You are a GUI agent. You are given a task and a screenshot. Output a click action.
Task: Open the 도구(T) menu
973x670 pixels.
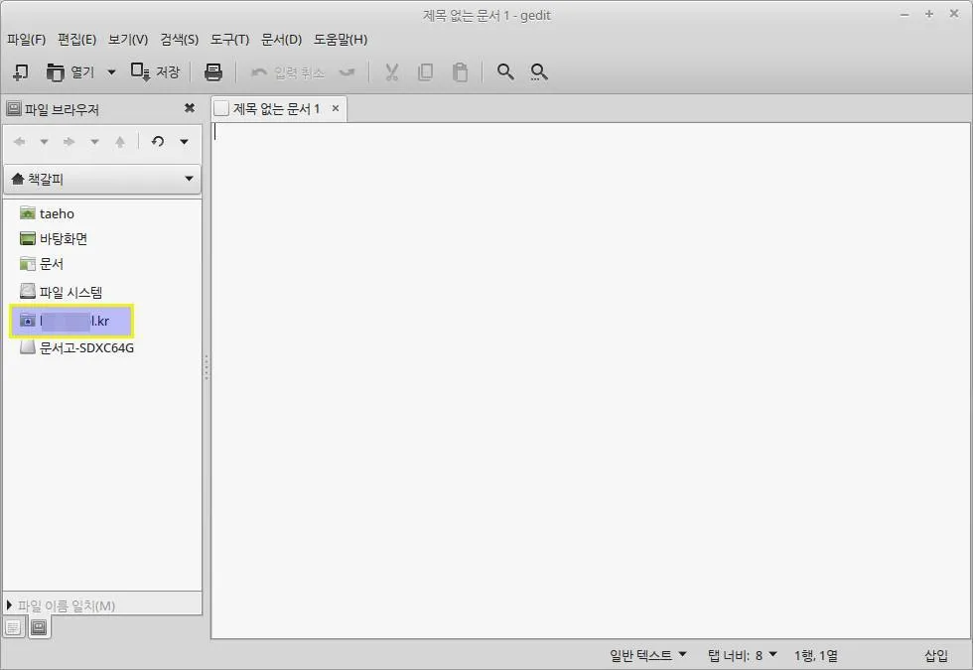[229, 40]
